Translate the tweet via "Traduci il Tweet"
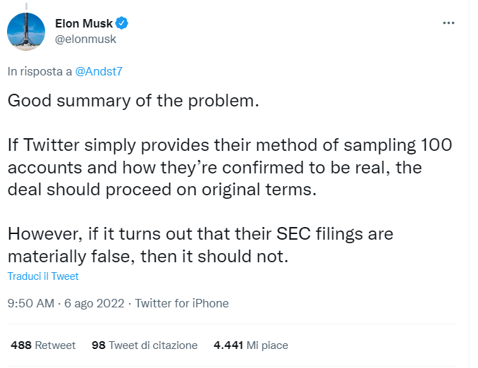 coord(43,276)
